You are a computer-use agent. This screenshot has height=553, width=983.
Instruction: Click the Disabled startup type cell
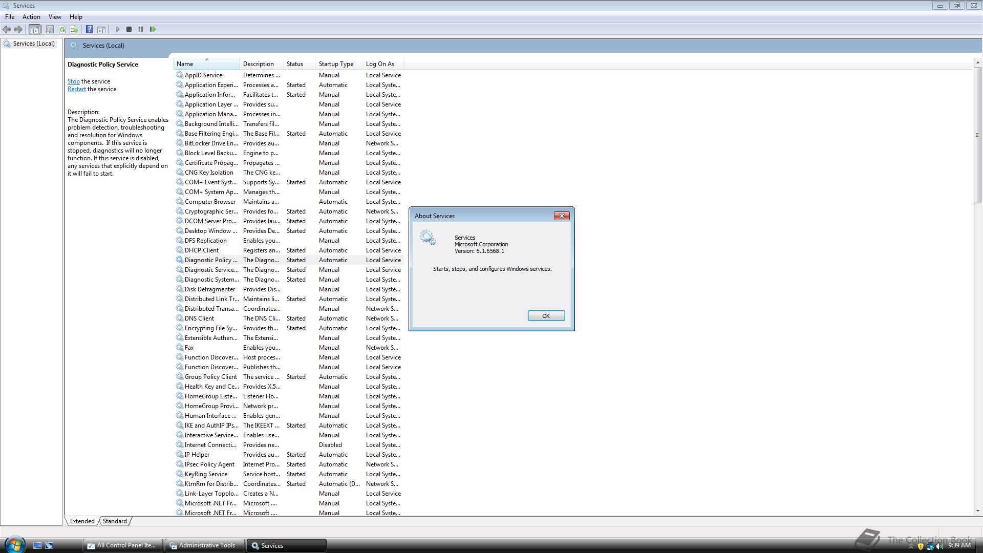(x=330, y=445)
